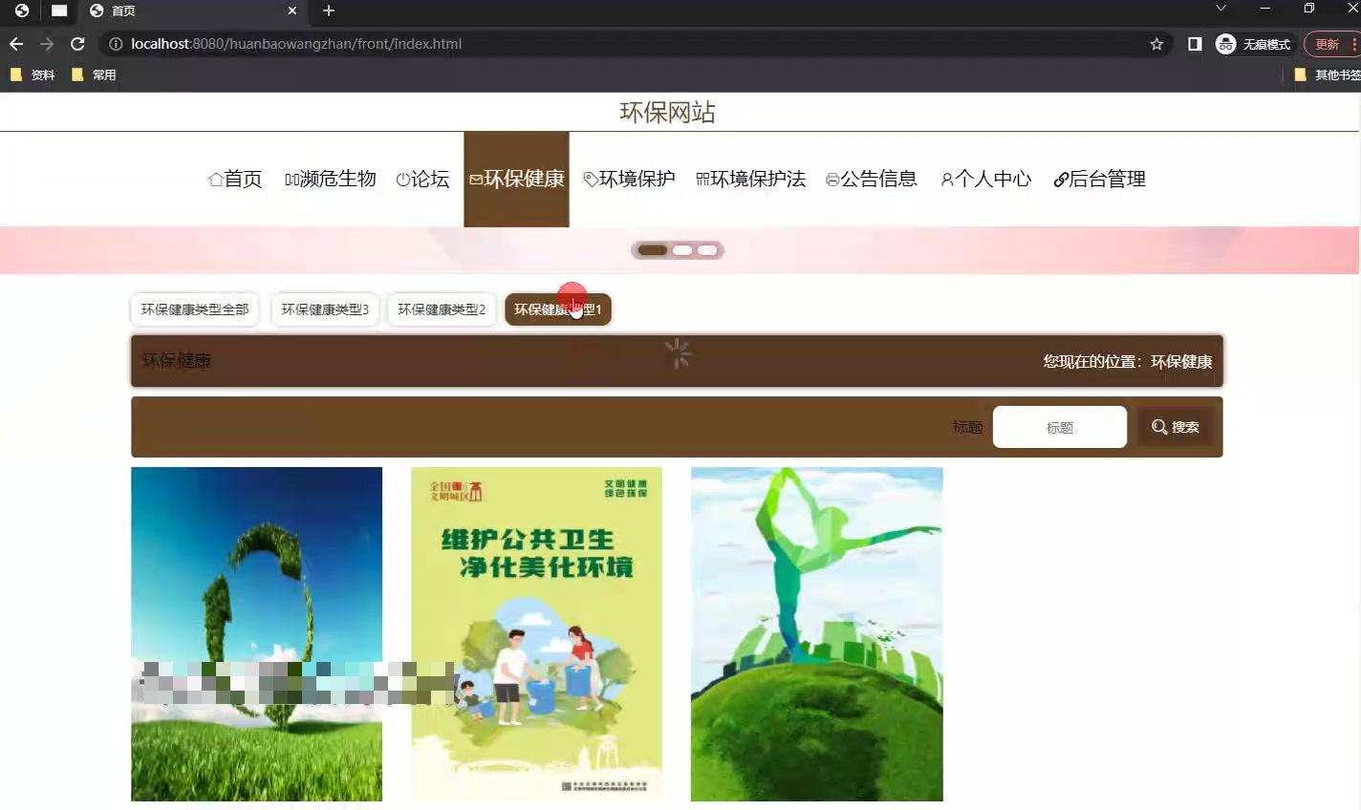View 公告信息 announcements
The height and width of the screenshot is (810, 1361).
pyautogui.click(x=872, y=179)
